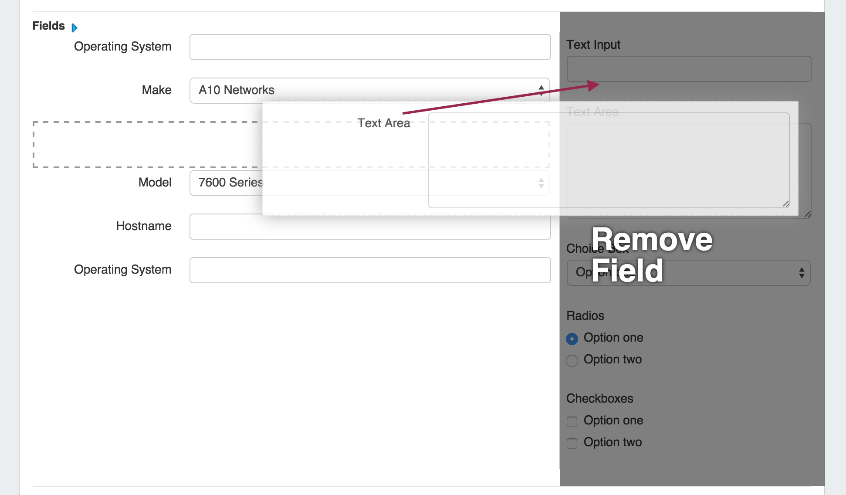
Task: Check Option two under Checkboxes
Action: pos(572,443)
